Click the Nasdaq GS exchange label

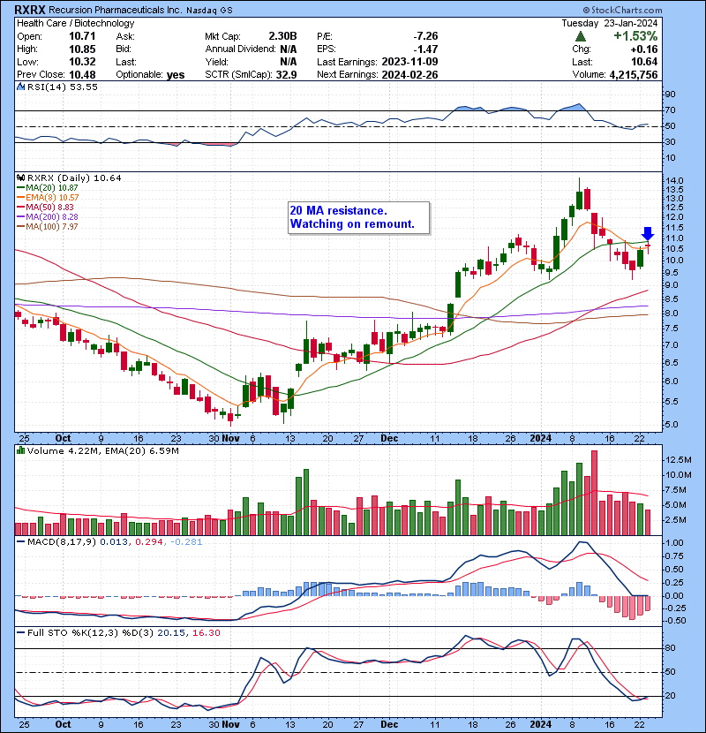(209, 11)
